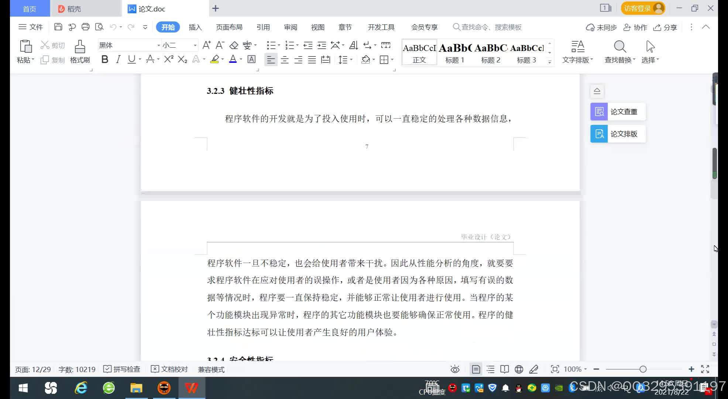This screenshot has width=728, height=399.
Task: Open the font size dropdown (小二)
Action: coord(195,45)
